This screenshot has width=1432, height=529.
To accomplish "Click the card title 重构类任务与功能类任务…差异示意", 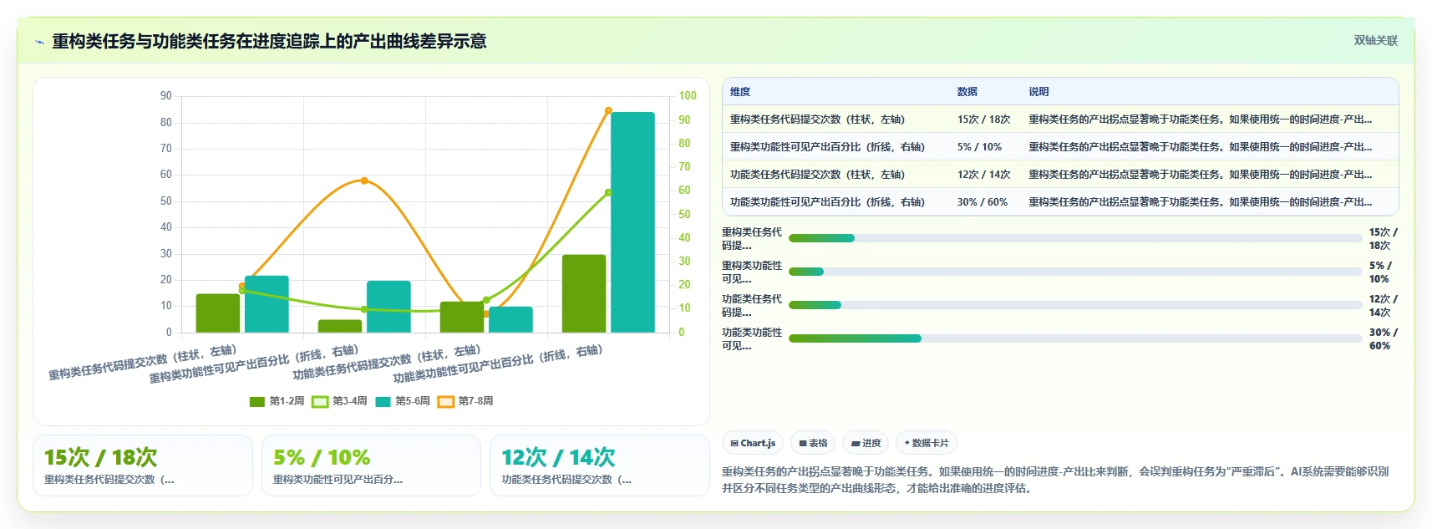I will click(x=269, y=41).
